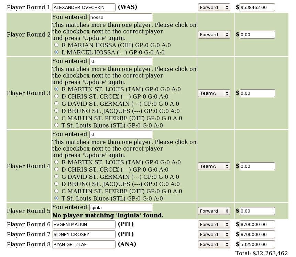The image size is (296, 257).
Task: Choose St. Louis Blues in Player Round 3
Action: [56, 125]
